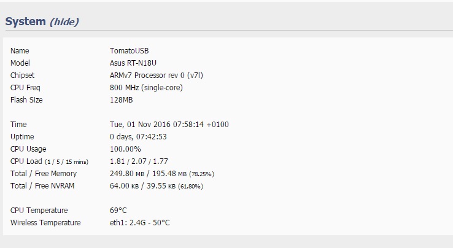The image size is (453, 248).
Task: Click the free memory percentage 78.25%
Action: click(x=201, y=174)
